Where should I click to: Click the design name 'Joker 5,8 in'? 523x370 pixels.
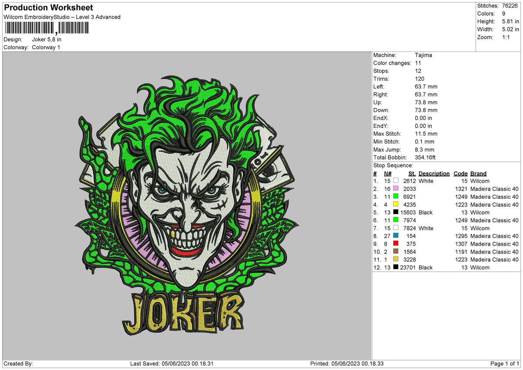pos(47,39)
